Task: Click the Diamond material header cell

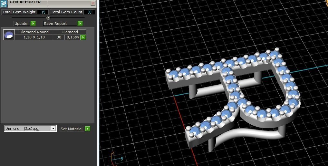Action: pos(70,32)
